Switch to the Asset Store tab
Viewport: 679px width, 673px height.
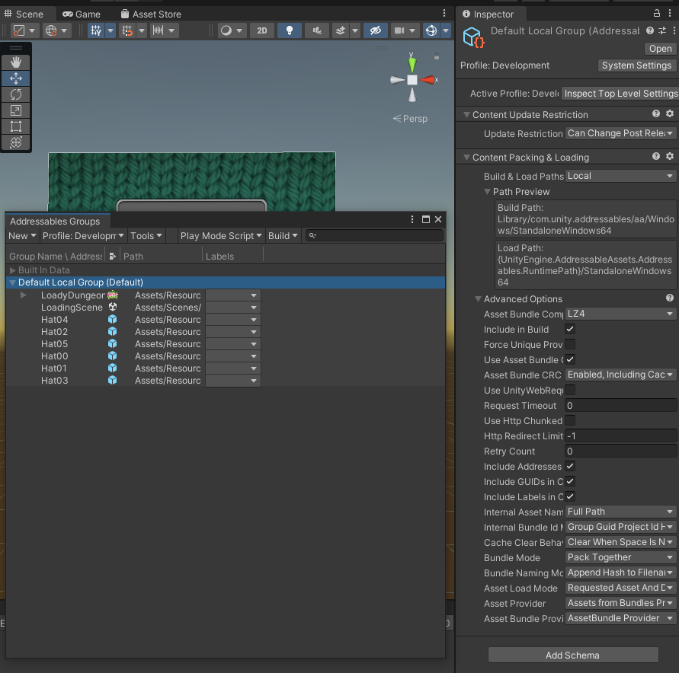point(151,14)
